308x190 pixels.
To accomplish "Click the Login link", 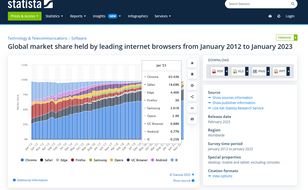I will click(x=290, y=16).
